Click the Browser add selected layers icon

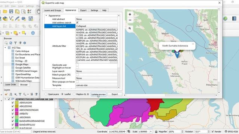click(x=6, y=43)
